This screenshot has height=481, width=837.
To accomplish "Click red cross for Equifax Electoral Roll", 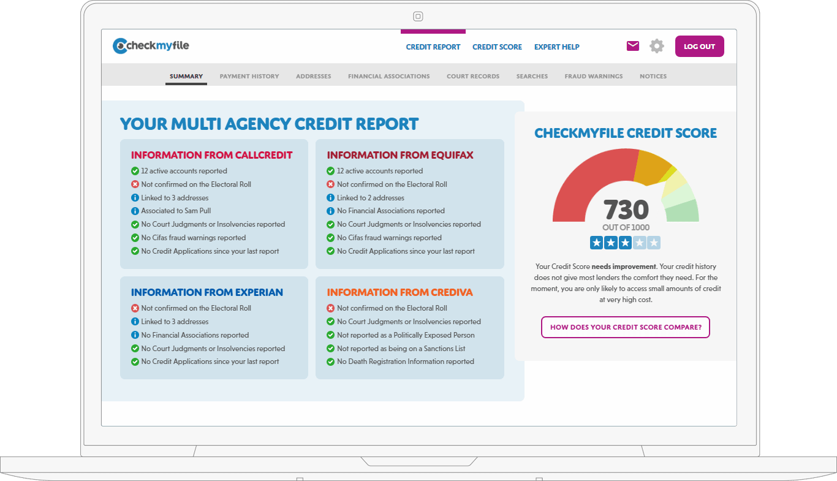I will click(x=331, y=184).
